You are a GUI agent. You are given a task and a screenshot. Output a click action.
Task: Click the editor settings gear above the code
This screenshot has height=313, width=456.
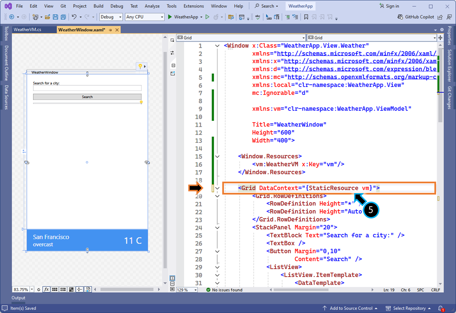pos(442,30)
